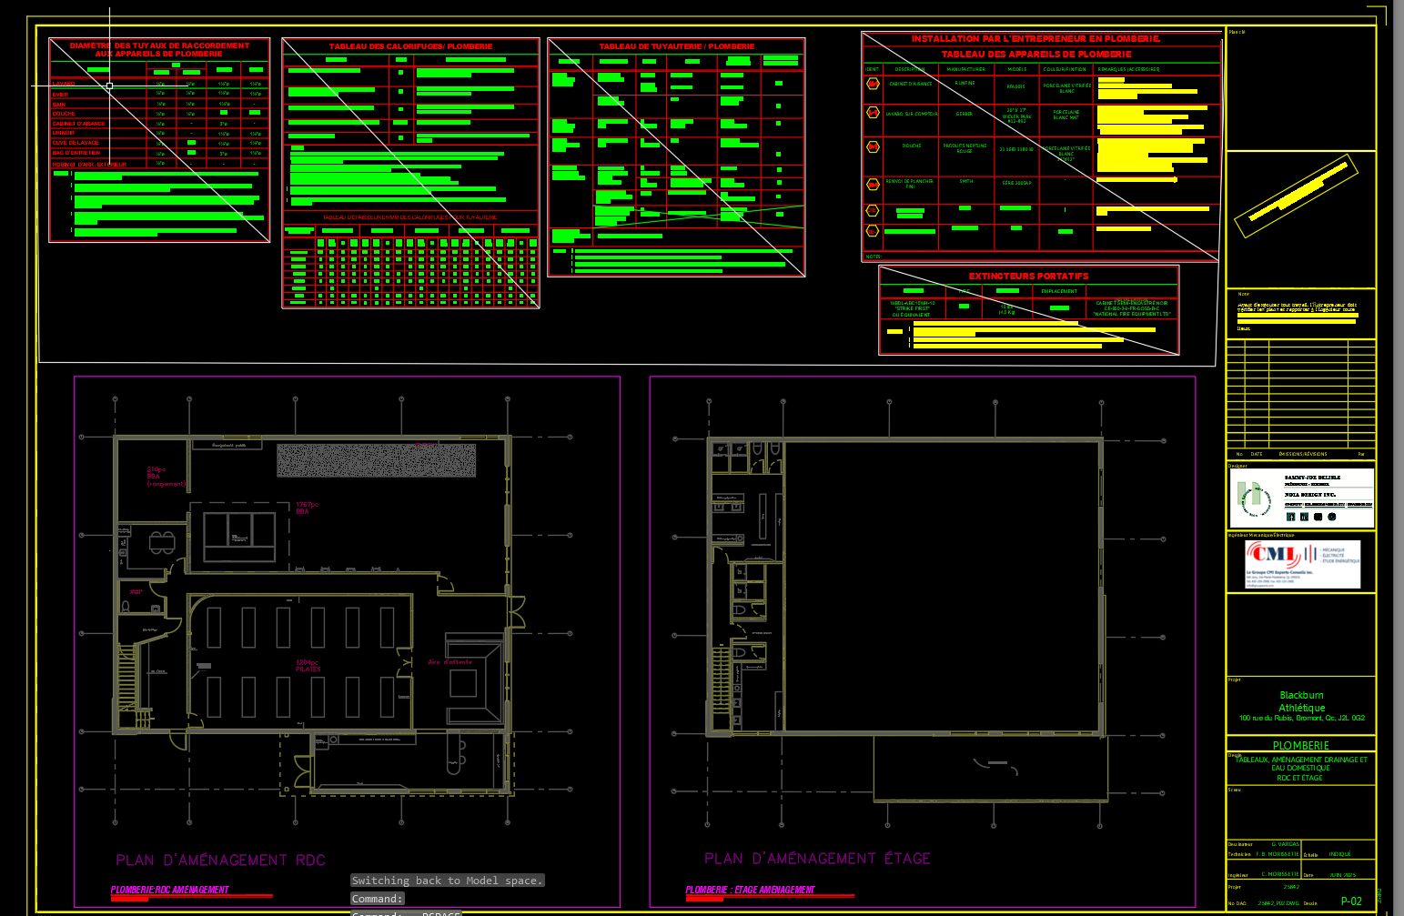The height and width of the screenshot is (916, 1404).
Task: Select the hatched gray rectangle in RDC plan
Action: (x=376, y=460)
